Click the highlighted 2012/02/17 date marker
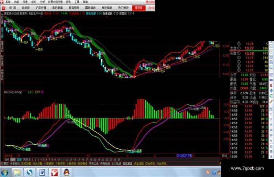The image size is (274, 177). point(184,156)
